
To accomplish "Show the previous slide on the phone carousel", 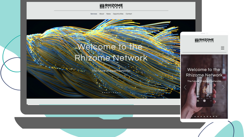I will 185,87.
